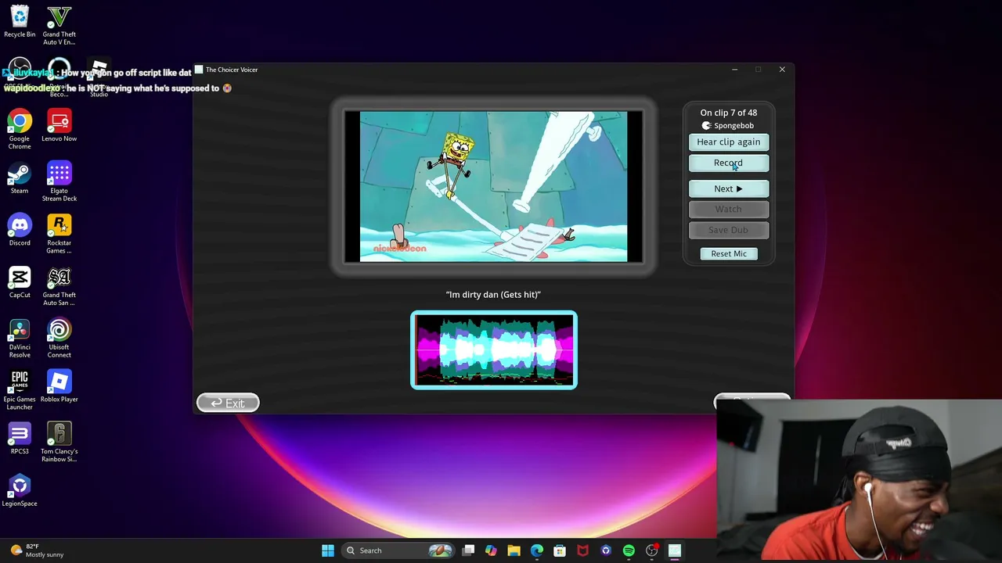Click the Record button
Viewport: 1002px width, 563px height.
pos(728,163)
